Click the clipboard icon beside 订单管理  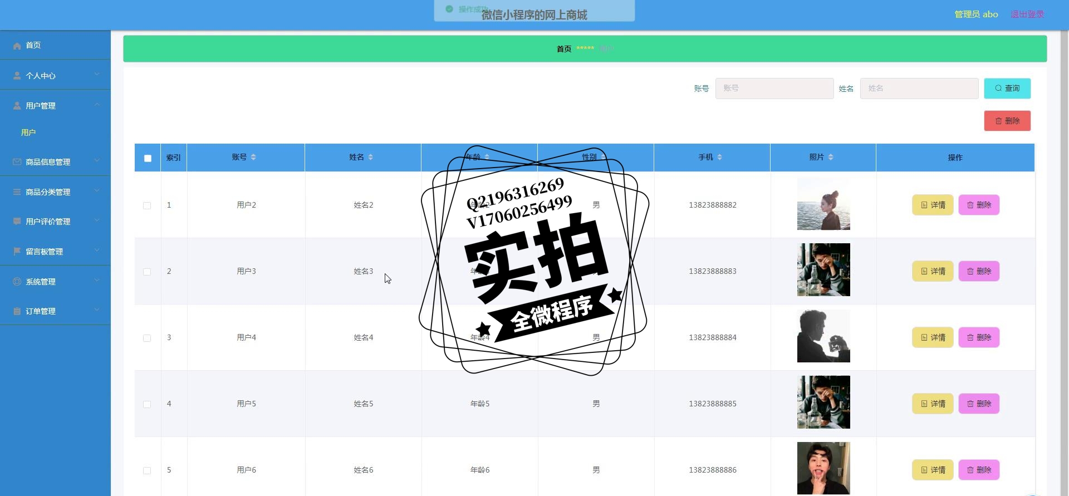pos(17,311)
